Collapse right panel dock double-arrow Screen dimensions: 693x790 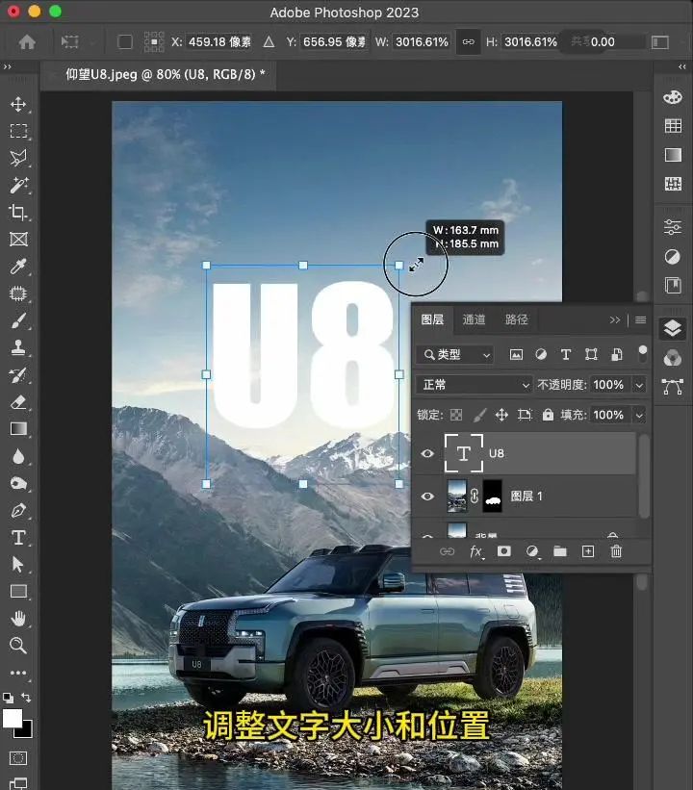(x=681, y=66)
